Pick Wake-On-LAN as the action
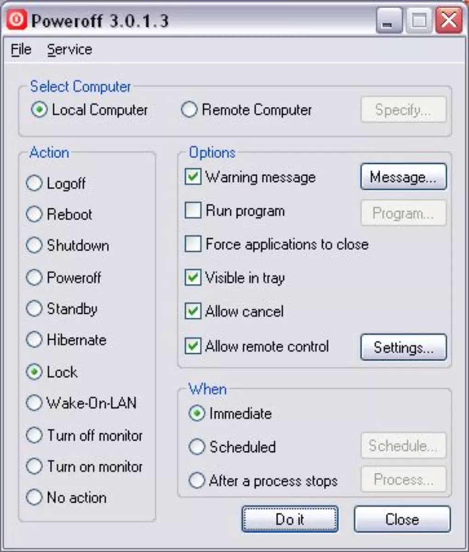This screenshot has height=552, width=469. click(x=34, y=403)
